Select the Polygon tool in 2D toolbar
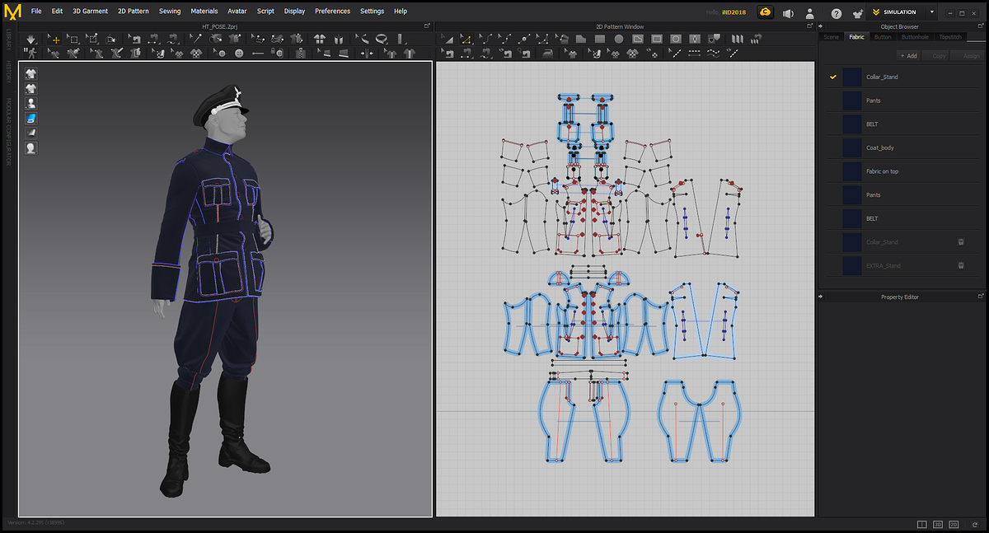 coord(582,39)
